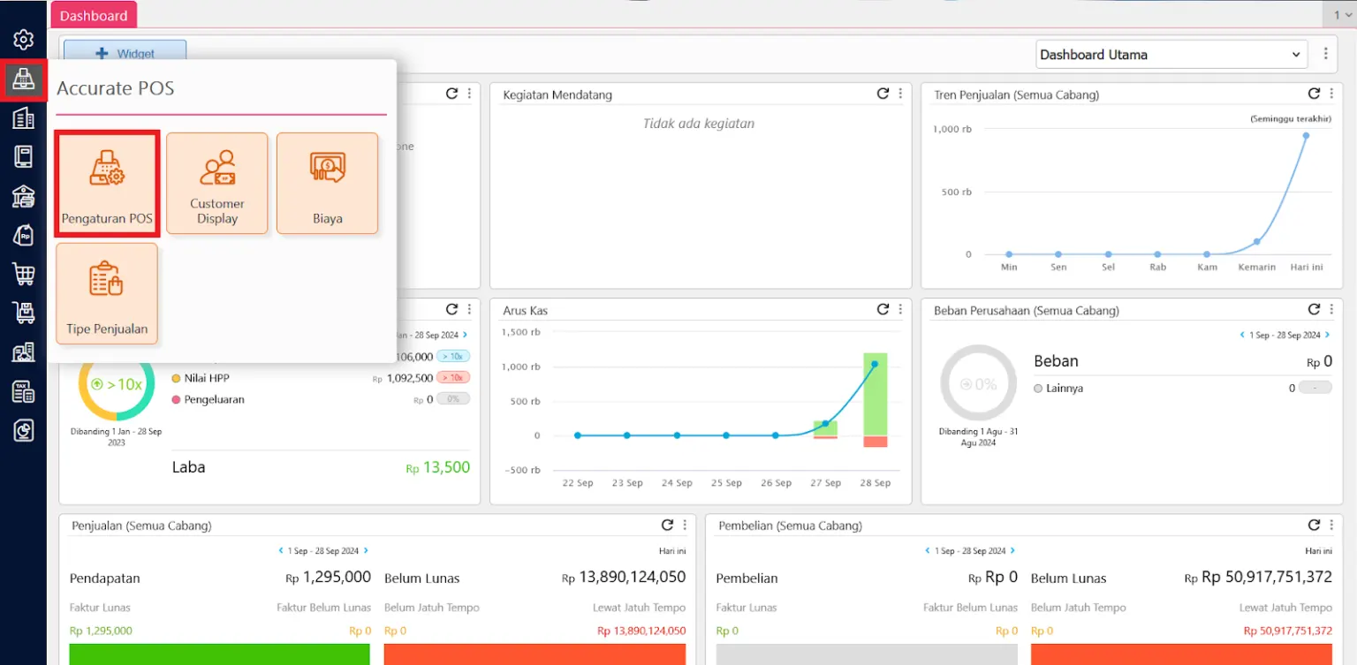
Task: Open the pie chart report icon in sidebar
Action: (x=24, y=430)
